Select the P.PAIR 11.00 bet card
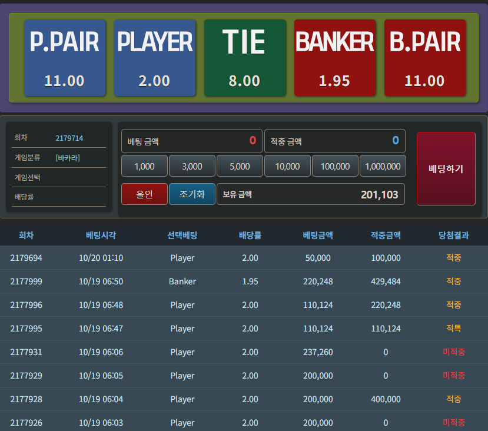Image resolution: width=488 pixels, height=431 pixels. point(65,58)
